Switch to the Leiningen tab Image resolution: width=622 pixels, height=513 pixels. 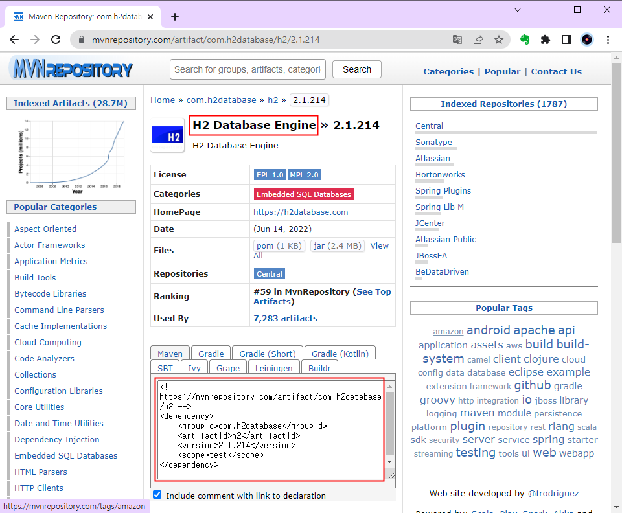273,367
